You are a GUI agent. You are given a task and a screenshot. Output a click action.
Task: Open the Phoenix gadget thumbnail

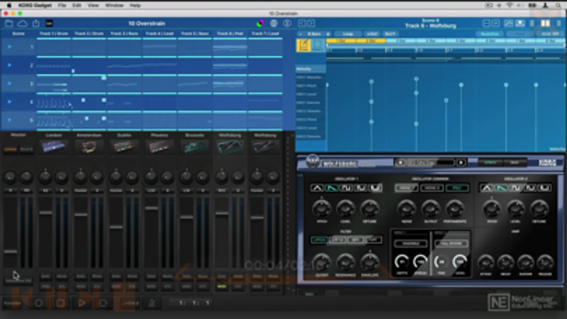[159, 146]
